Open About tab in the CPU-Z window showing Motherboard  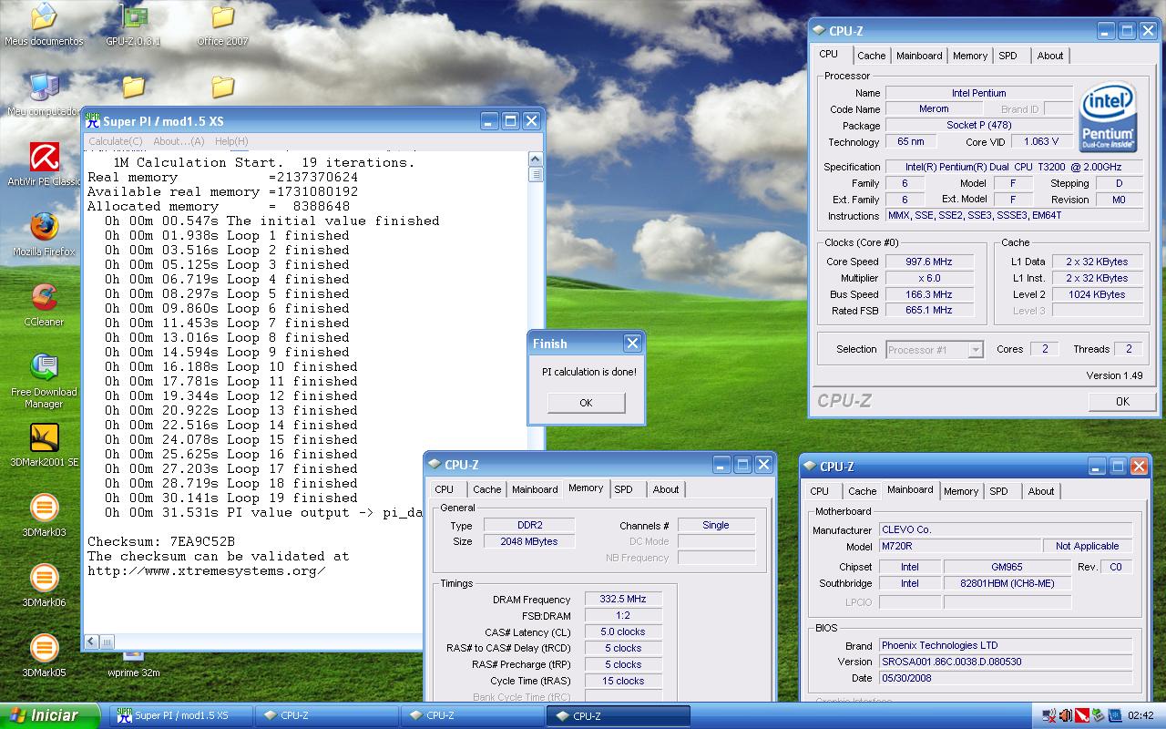click(x=1041, y=491)
